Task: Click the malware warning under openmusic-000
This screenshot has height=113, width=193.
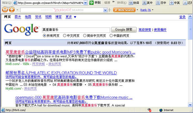Action: point(52,102)
